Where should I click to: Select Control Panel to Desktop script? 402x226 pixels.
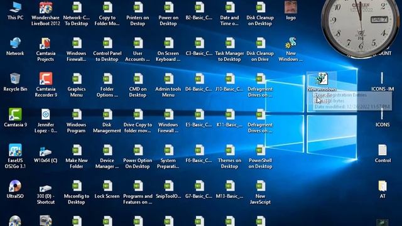pos(107,43)
